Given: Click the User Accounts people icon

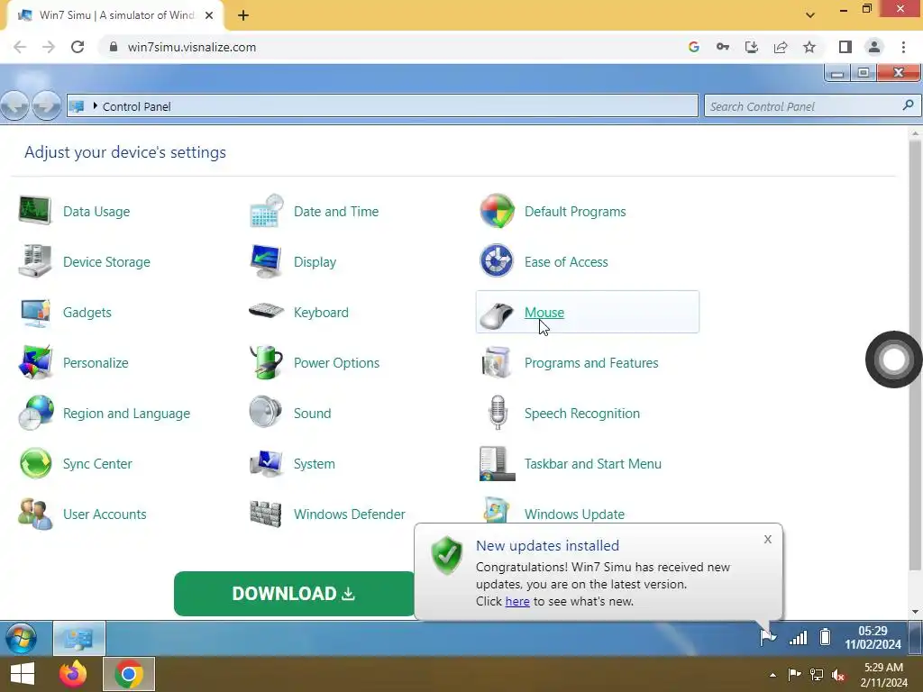Looking at the screenshot, I should (35, 514).
